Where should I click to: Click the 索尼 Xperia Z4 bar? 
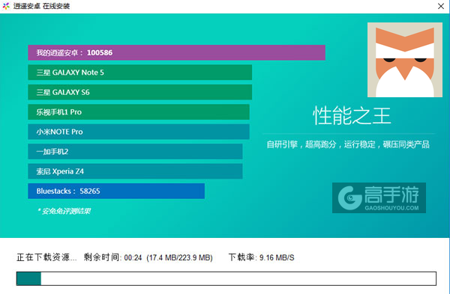coord(135,171)
